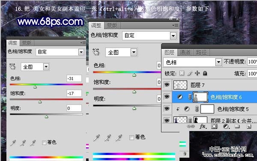Image resolution: width=257 pixels, height=161 pixels.
Task: Open the 自定 preset dropdown in middle panel
Action: 149,36
